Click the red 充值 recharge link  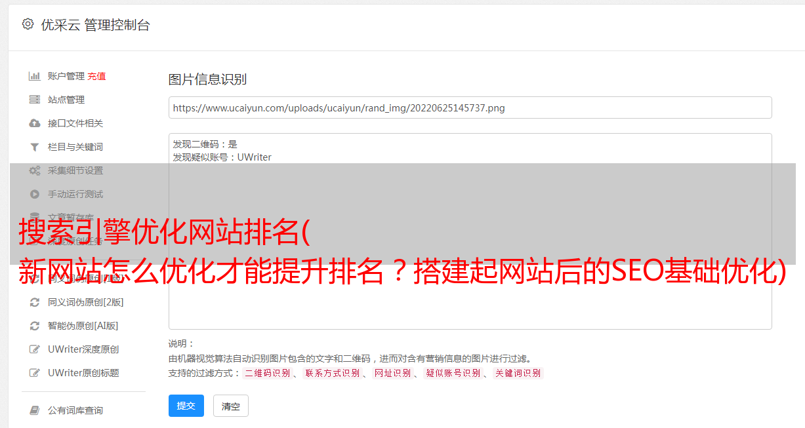[96, 76]
